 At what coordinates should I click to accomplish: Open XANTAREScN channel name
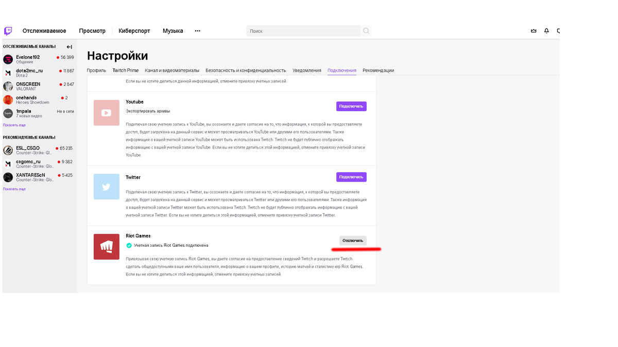pyautogui.click(x=31, y=175)
